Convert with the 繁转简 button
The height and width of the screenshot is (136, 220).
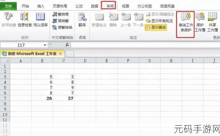pyautogui.click(x=60, y=14)
